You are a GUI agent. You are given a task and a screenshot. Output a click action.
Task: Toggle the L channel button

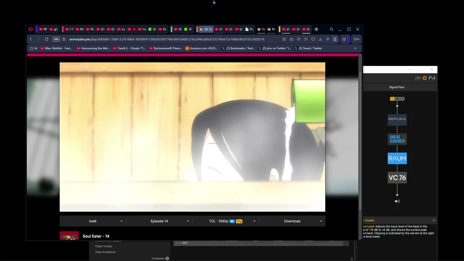click(392, 99)
